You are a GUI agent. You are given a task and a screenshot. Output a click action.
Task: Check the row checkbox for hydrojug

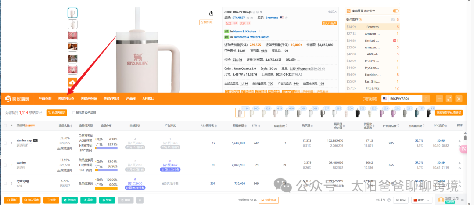click(x=5, y=183)
